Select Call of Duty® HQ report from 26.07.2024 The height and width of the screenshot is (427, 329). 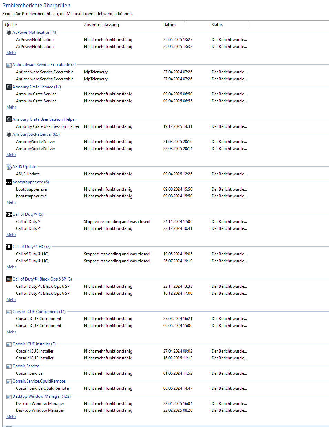coord(131,261)
